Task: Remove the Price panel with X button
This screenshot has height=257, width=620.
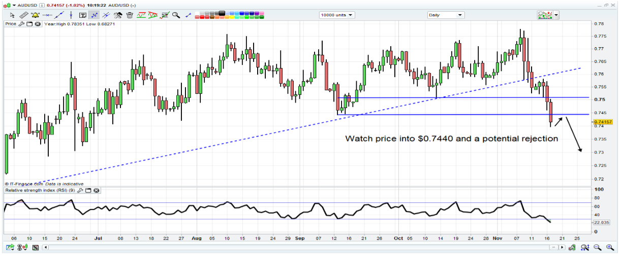Action: [38, 24]
